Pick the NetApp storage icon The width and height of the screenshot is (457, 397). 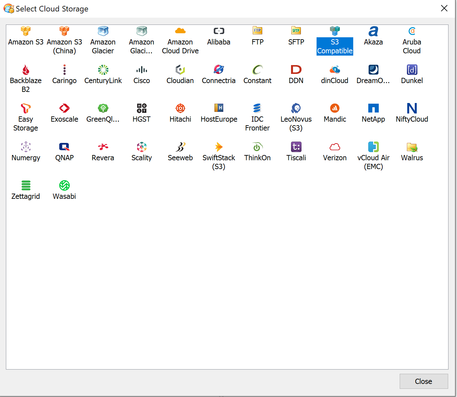(x=373, y=108)
